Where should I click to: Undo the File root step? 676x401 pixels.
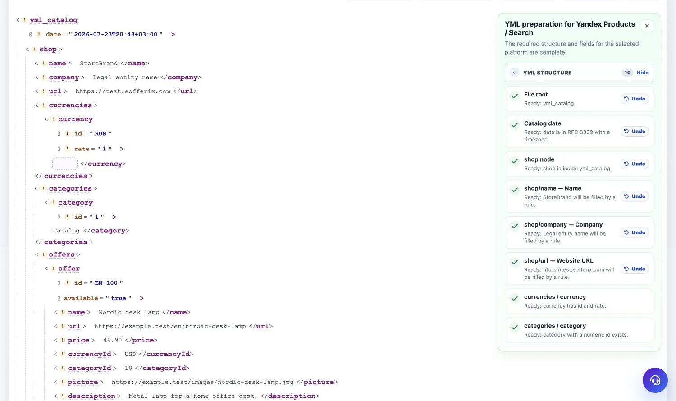[x=635, y=99]
